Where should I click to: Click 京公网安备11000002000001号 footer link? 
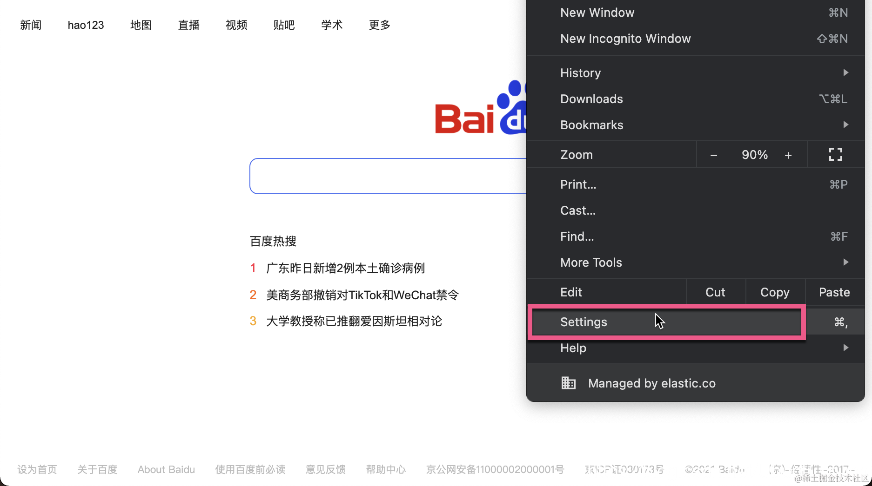pos(495,470)
